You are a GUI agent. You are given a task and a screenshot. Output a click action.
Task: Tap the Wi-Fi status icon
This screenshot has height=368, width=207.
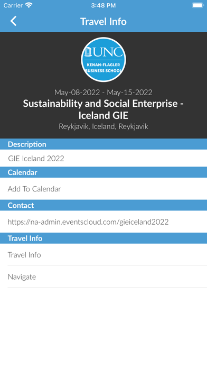29,5
